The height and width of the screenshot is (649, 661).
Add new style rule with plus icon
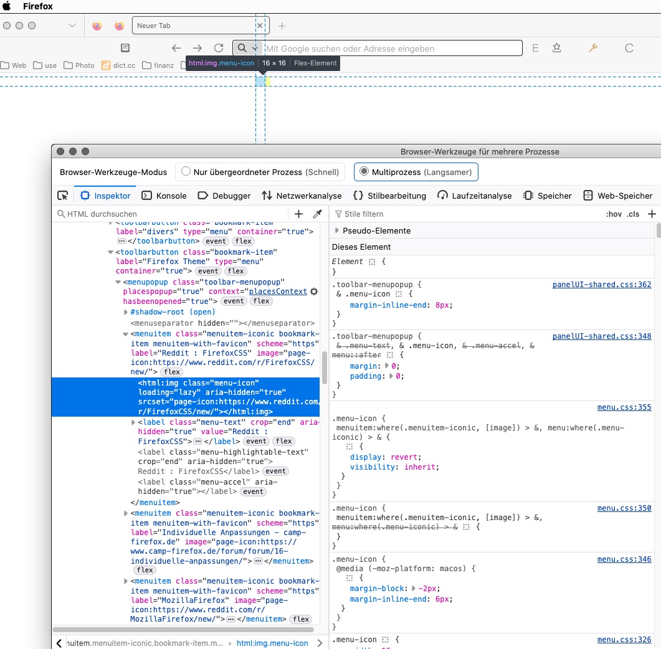[652, 214]
